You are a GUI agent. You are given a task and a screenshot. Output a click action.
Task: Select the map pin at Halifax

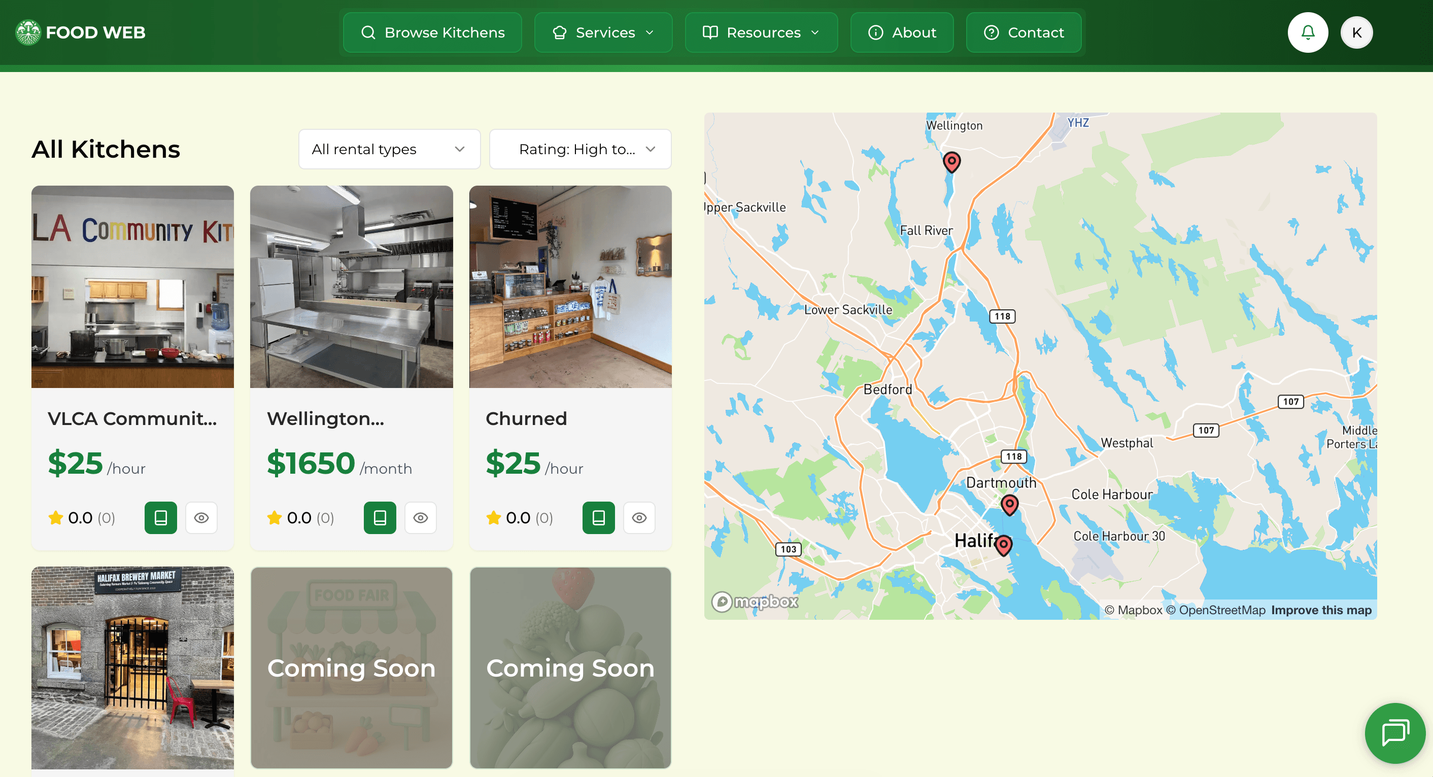point(1004,545)
